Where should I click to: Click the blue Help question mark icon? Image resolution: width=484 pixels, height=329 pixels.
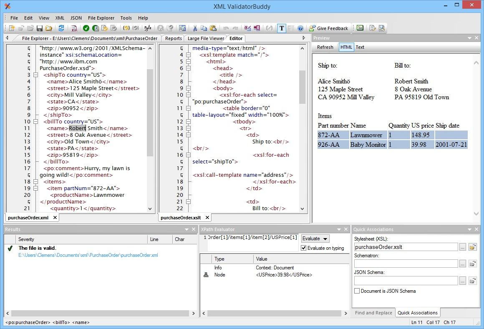300,28
